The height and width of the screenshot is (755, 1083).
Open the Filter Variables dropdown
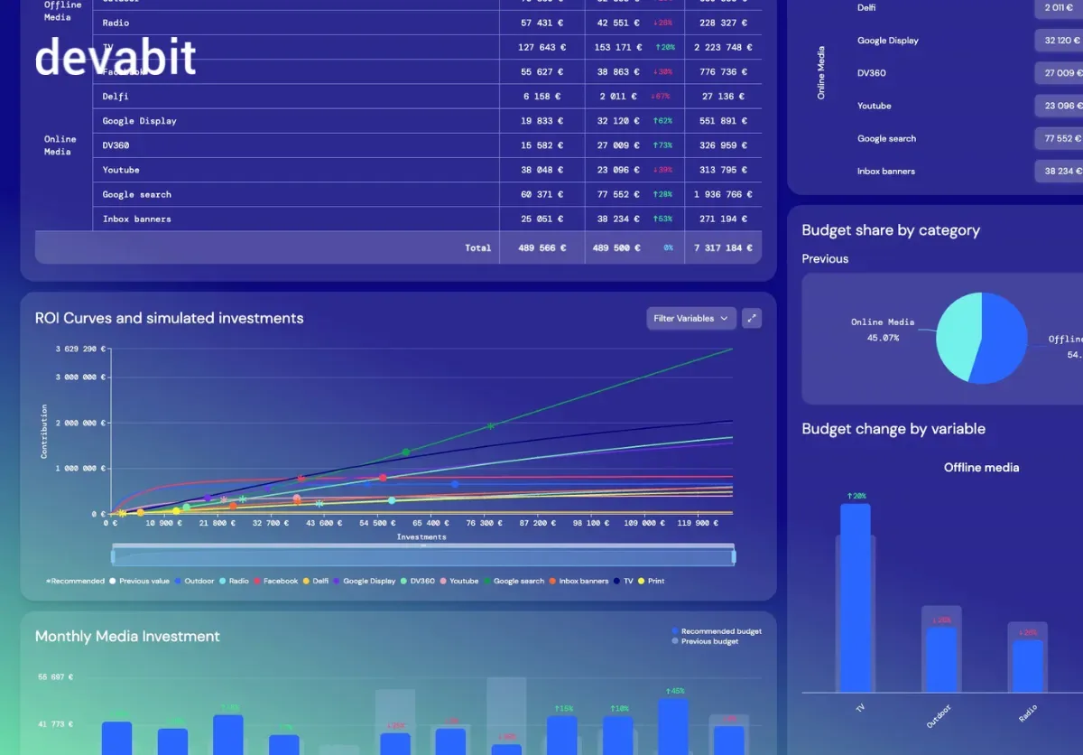690,318
